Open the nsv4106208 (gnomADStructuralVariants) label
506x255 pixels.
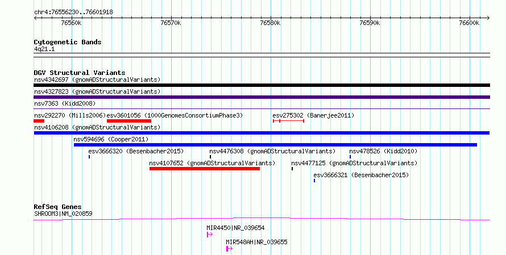pos(97,127)
